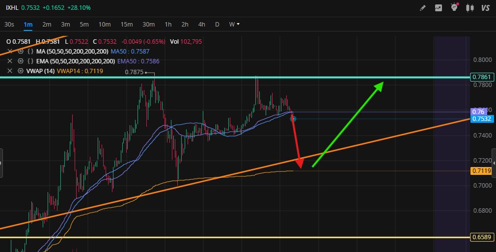Switch to the 2h timeframe
This screenshot has width=496, height=252.
185,25
